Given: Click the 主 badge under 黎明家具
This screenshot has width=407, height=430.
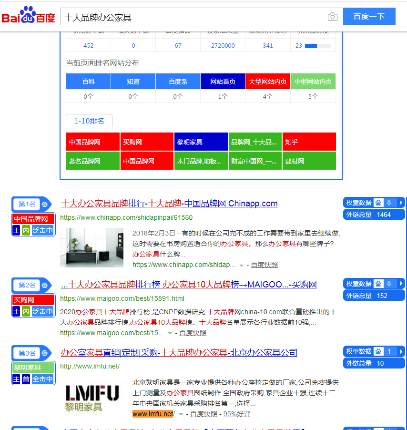Looking at the screenshot, I should (x=17, y=379).
